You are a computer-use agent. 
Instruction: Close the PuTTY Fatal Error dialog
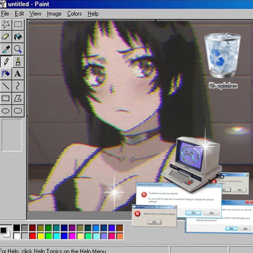175,207
